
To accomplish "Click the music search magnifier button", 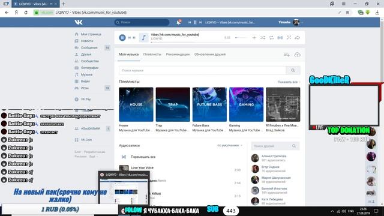I will tap(293, 70).
